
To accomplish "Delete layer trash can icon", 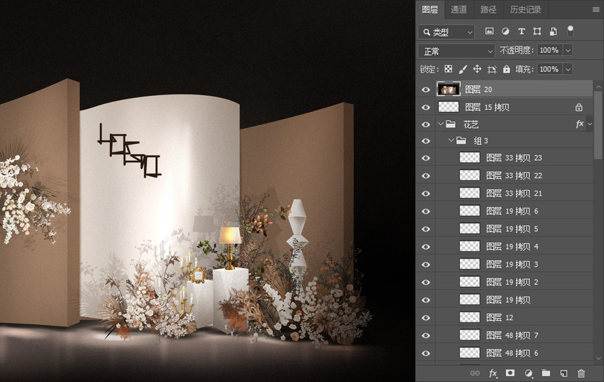I will pos(581,373).
